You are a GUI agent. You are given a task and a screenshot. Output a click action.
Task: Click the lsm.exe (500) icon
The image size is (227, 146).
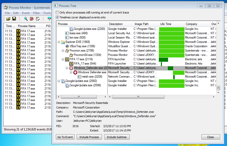67,38
